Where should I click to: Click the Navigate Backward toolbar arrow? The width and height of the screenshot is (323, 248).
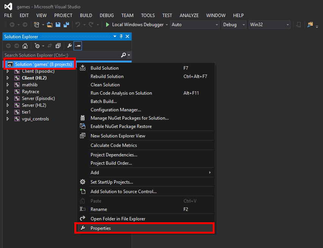point(12,25)
